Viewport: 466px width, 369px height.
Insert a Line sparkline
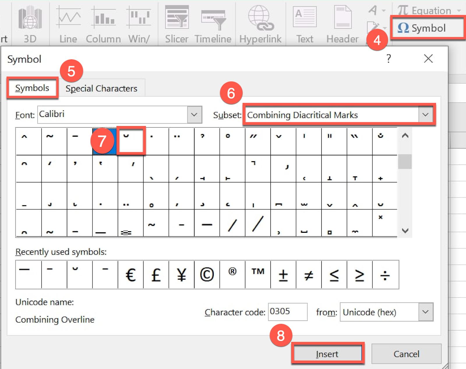[68, 25]
